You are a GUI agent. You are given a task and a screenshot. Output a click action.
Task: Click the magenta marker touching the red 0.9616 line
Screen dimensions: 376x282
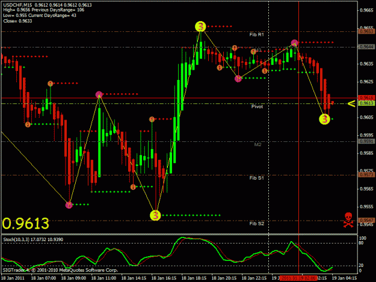click(x=99, y=94)
